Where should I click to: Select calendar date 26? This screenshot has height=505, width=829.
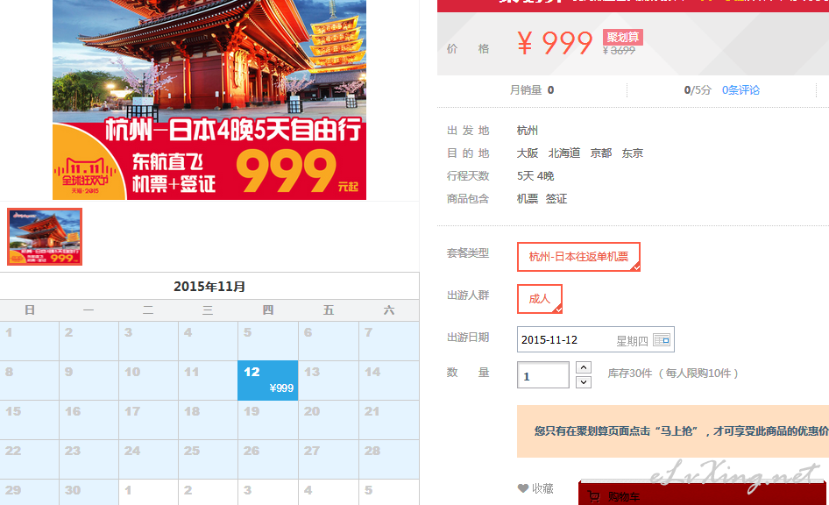268,459
